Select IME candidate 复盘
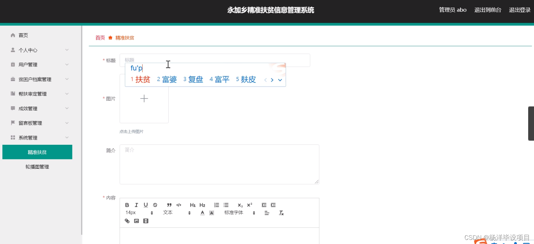The image size is (534, 244). [x=193, y=80]
